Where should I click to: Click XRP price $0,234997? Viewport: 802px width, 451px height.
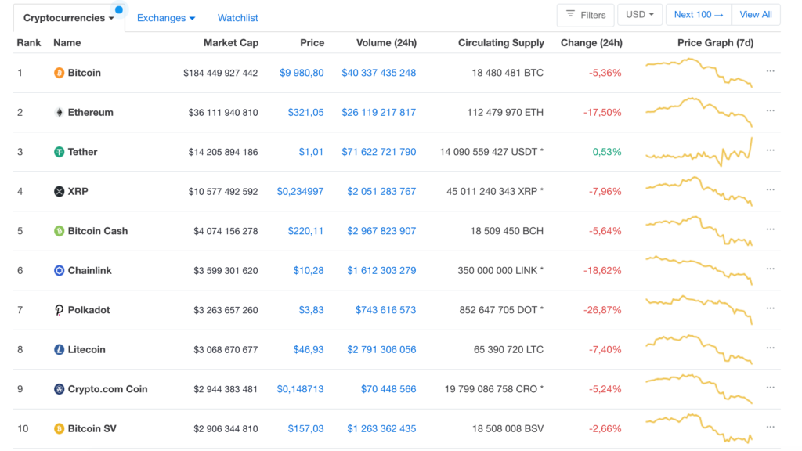[300, 192]
